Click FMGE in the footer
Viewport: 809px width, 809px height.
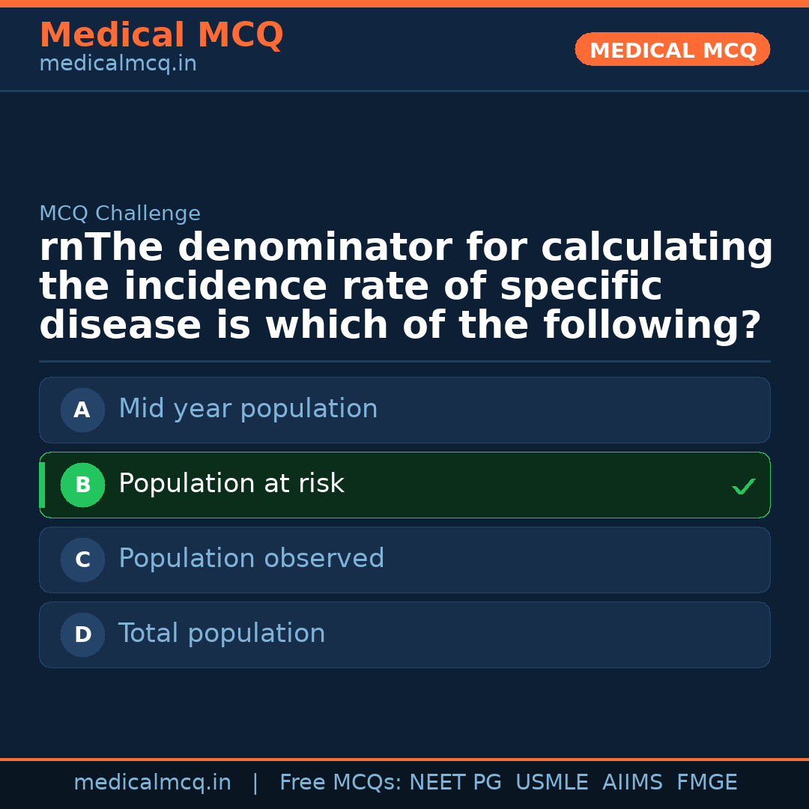(707, 783)
